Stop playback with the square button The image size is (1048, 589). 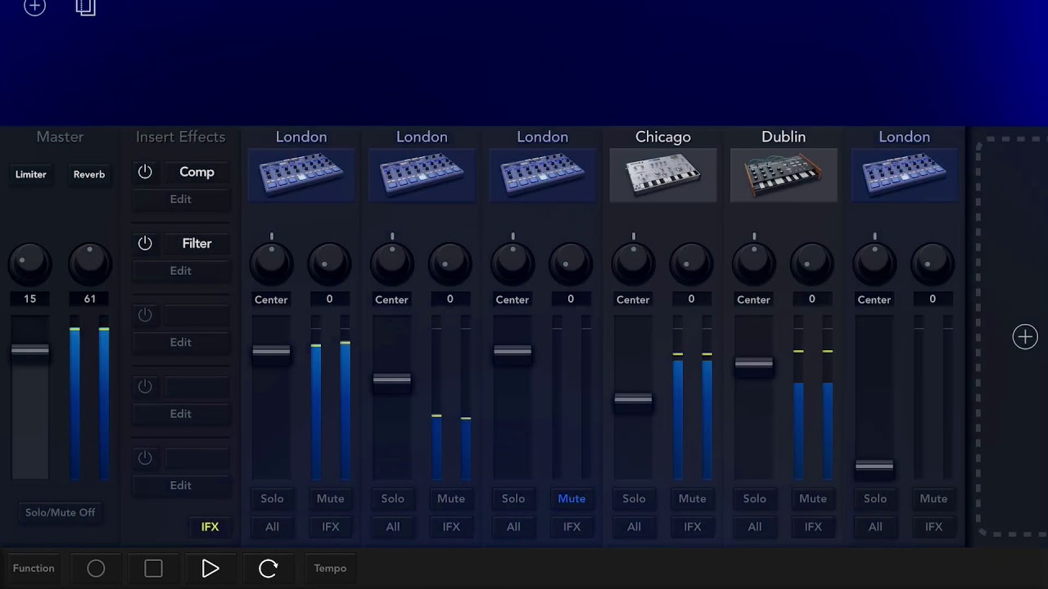click(x=153, y=569)
